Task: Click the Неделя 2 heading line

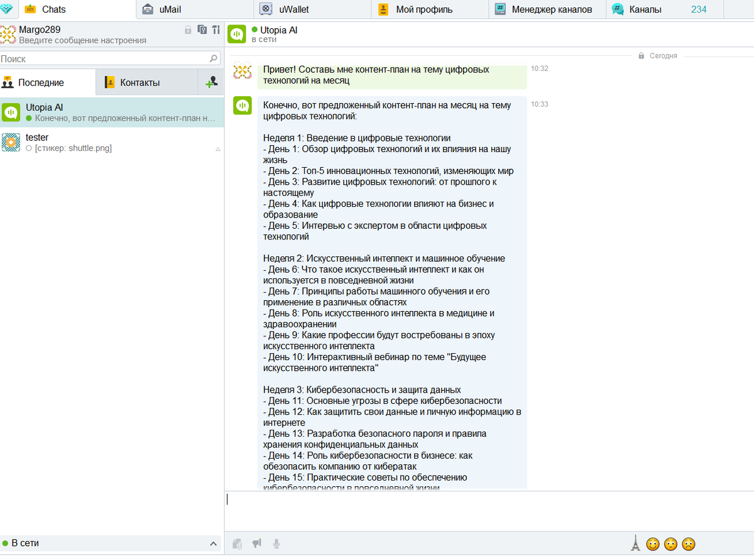Action: 384,258
